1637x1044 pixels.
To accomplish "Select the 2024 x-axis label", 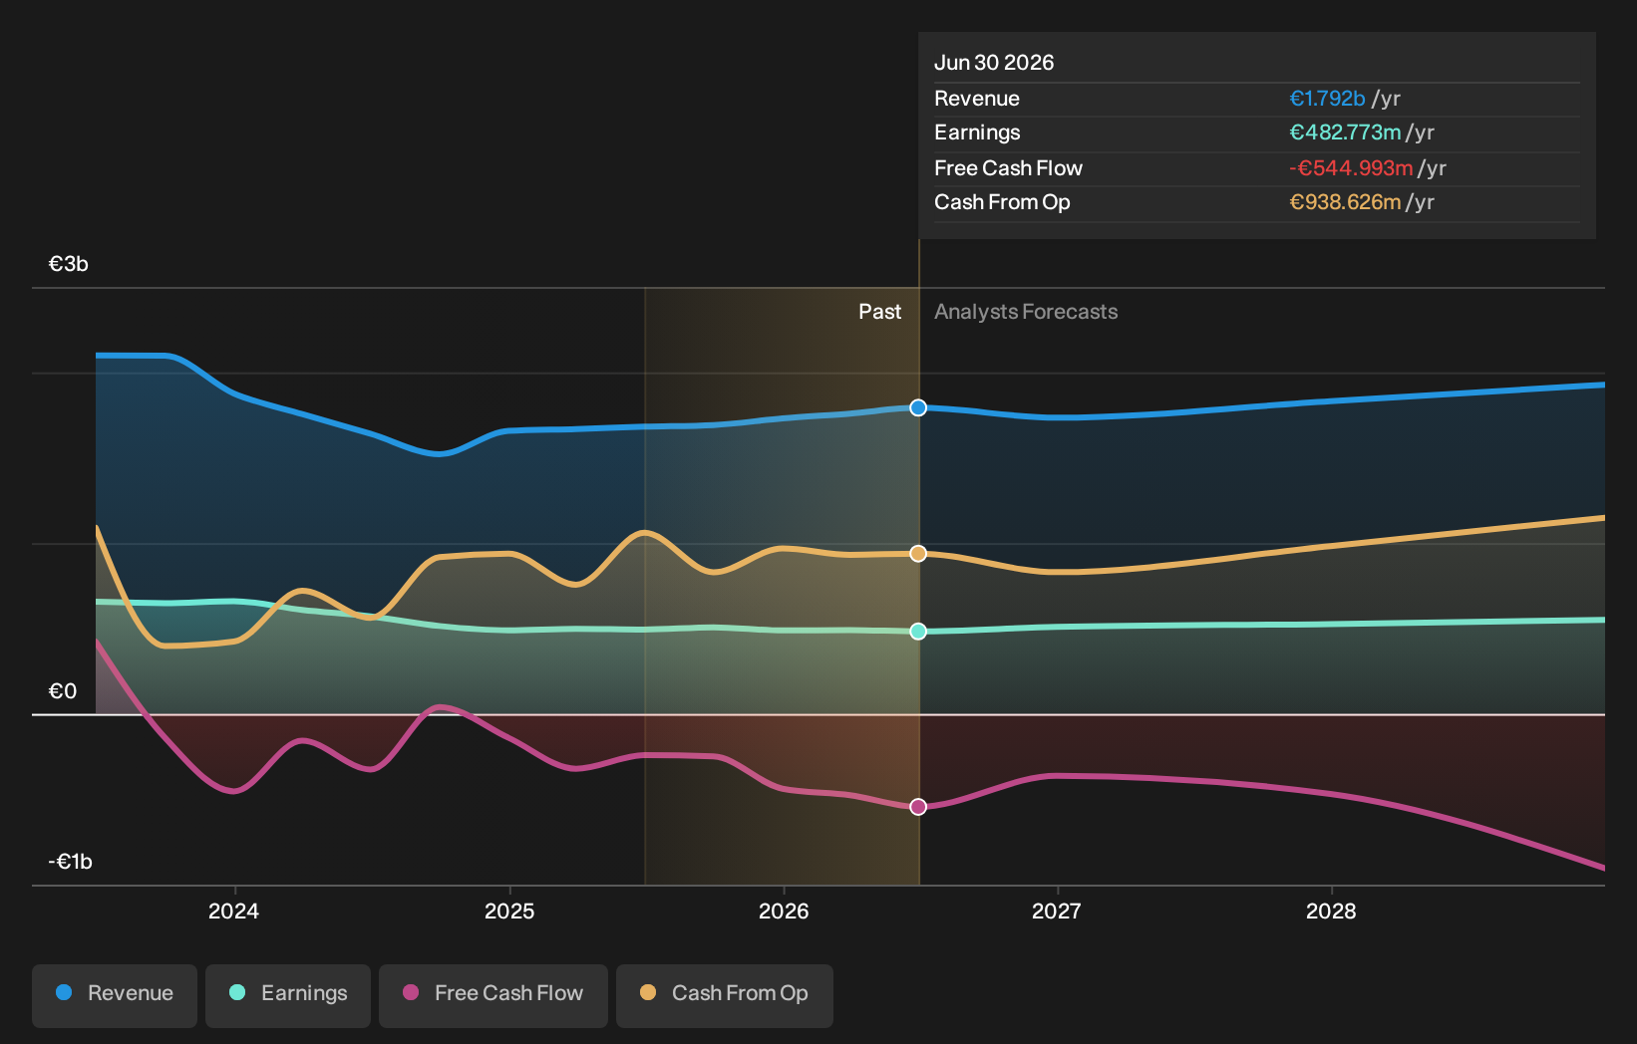I will [233, 911].
